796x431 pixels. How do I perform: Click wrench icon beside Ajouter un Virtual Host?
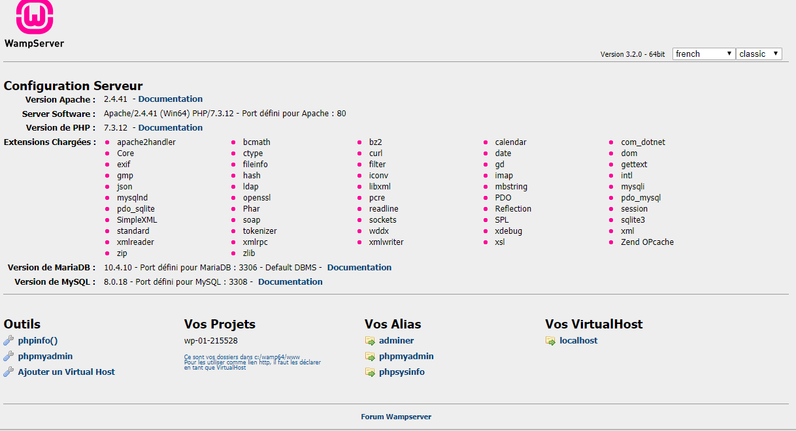(8, 372)
